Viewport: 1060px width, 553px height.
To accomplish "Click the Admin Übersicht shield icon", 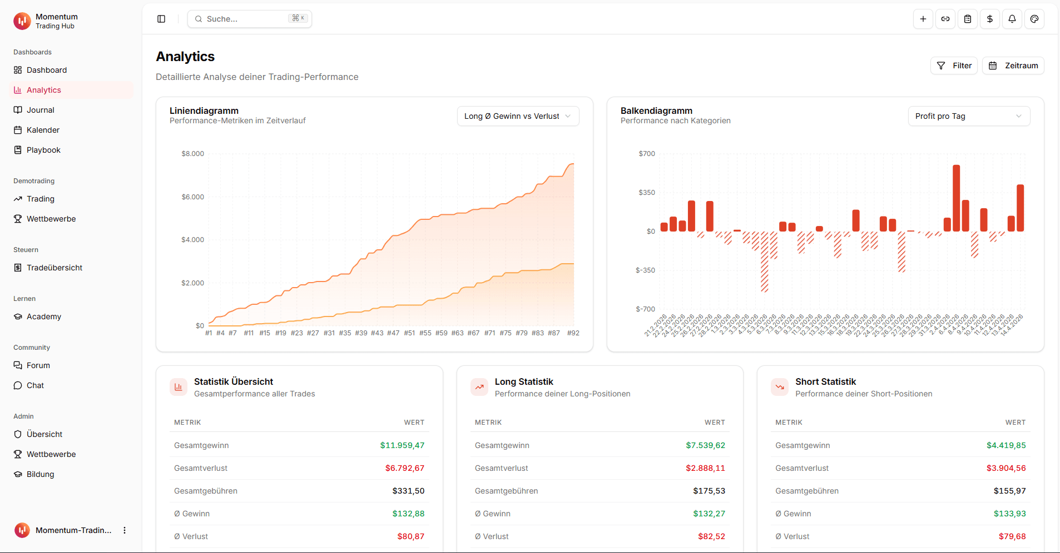I will point(18,434).
